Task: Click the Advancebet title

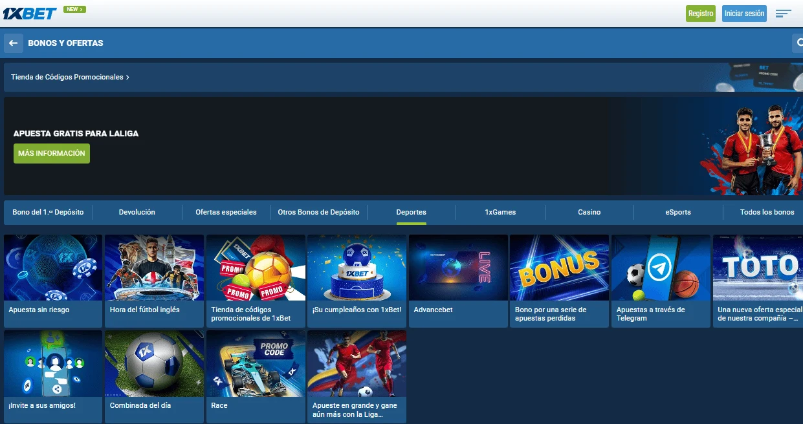Action: pos(434,310)
